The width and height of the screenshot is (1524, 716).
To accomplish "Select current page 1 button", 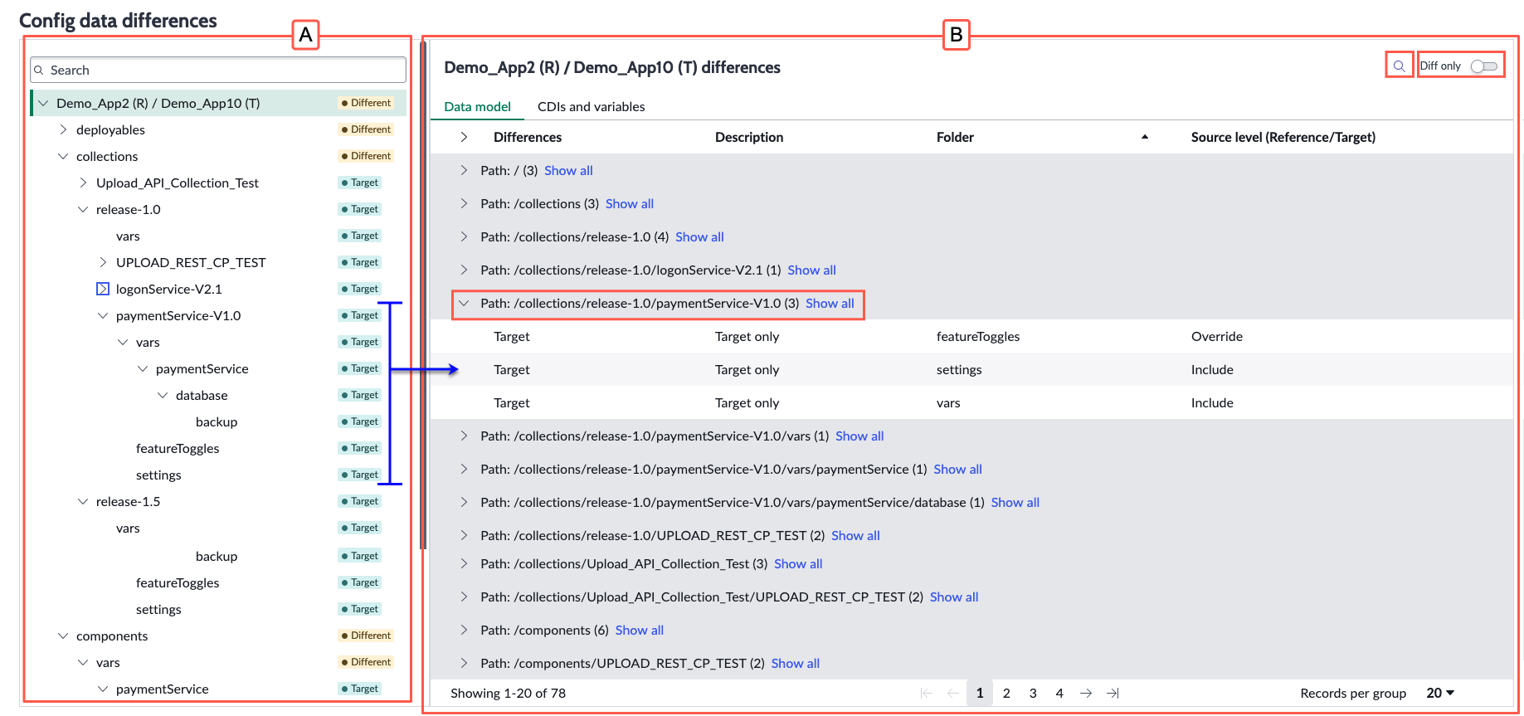I will coord(980,694).
